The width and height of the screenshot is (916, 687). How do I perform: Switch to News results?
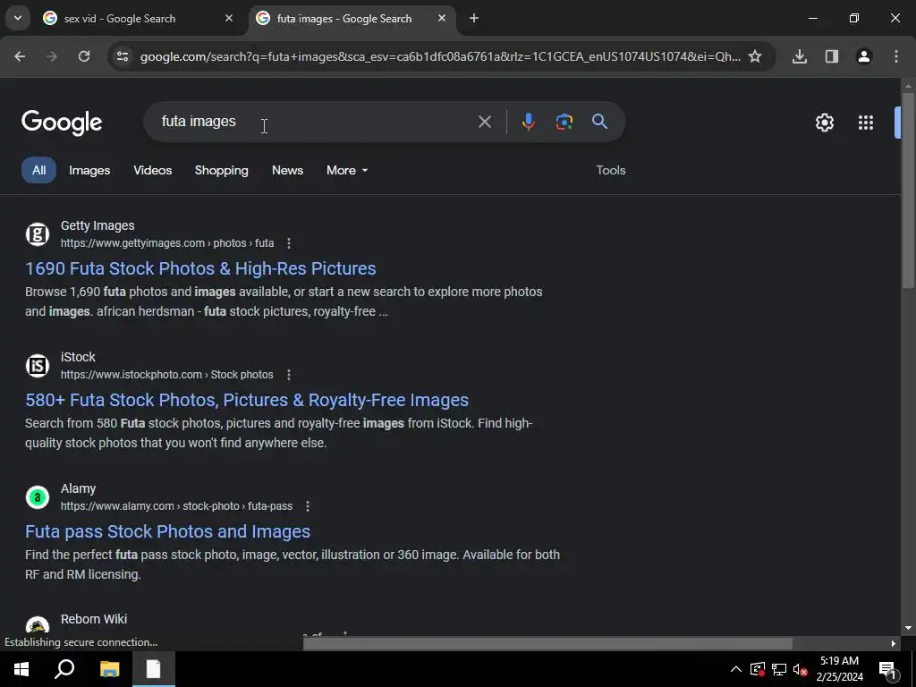coord(287,171)
